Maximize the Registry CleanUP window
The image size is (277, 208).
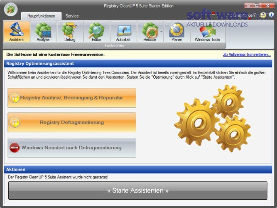pos(257,5)
